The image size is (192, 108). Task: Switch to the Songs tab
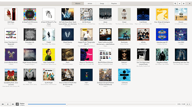pyautogui.click(x=102, y=4)
